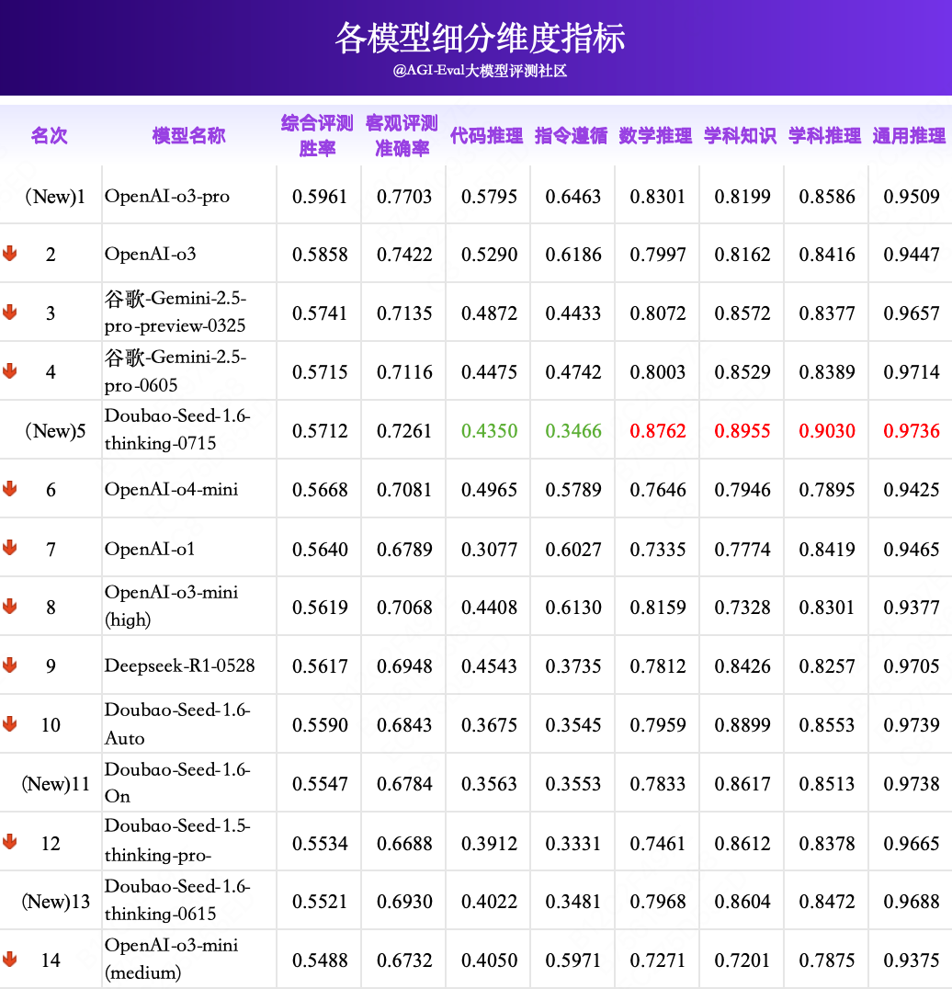The width and height of the screenshot is (952, 989).
Task: Select the Doubao-Seed-1.6-On model name
Action: coord(177,783)
